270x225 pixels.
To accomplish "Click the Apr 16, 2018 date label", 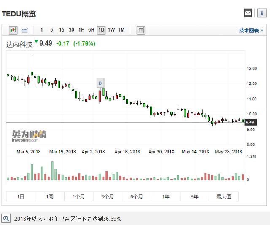I will point(127,152).
